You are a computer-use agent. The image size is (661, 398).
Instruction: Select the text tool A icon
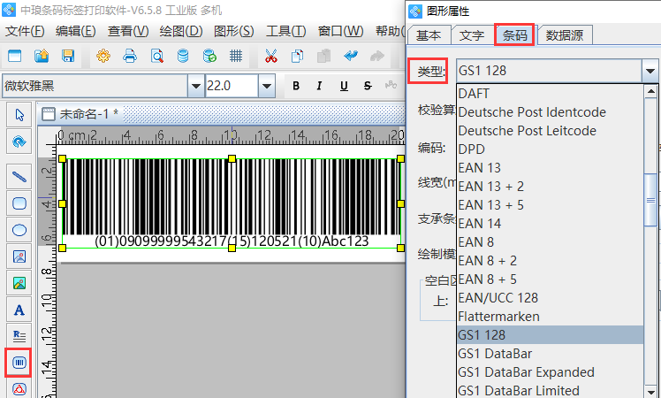(19, 310)
